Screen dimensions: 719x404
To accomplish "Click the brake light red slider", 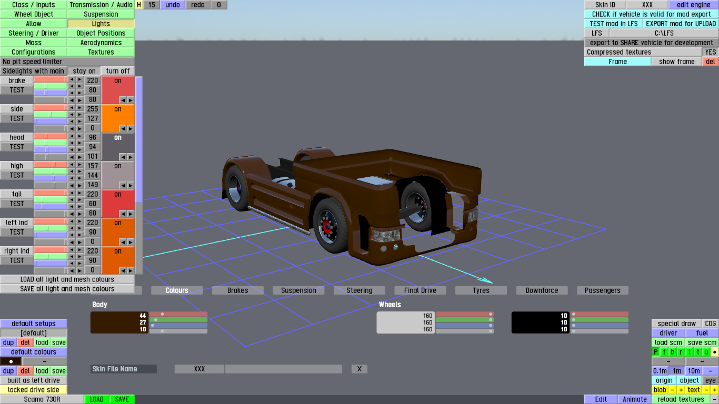I will [x=51, y=79].
